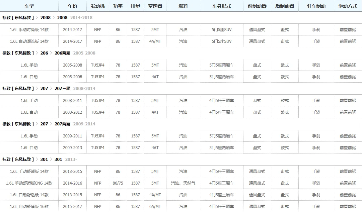This screenshot has height=212, width=362.
Task: Click the 2014-2018 year range text
Action: [81, 17]
